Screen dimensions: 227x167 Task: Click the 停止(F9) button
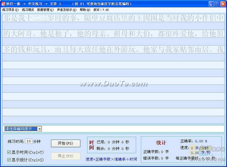pos(66,156)
